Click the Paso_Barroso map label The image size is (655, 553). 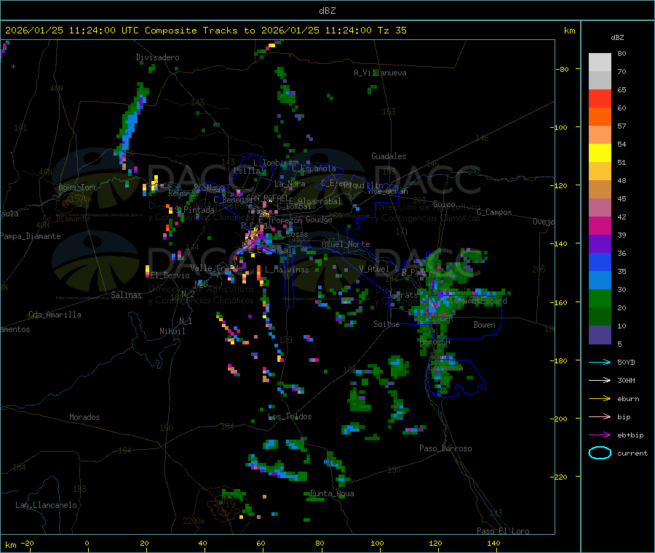pyautogui.click(x=445, y=448)
